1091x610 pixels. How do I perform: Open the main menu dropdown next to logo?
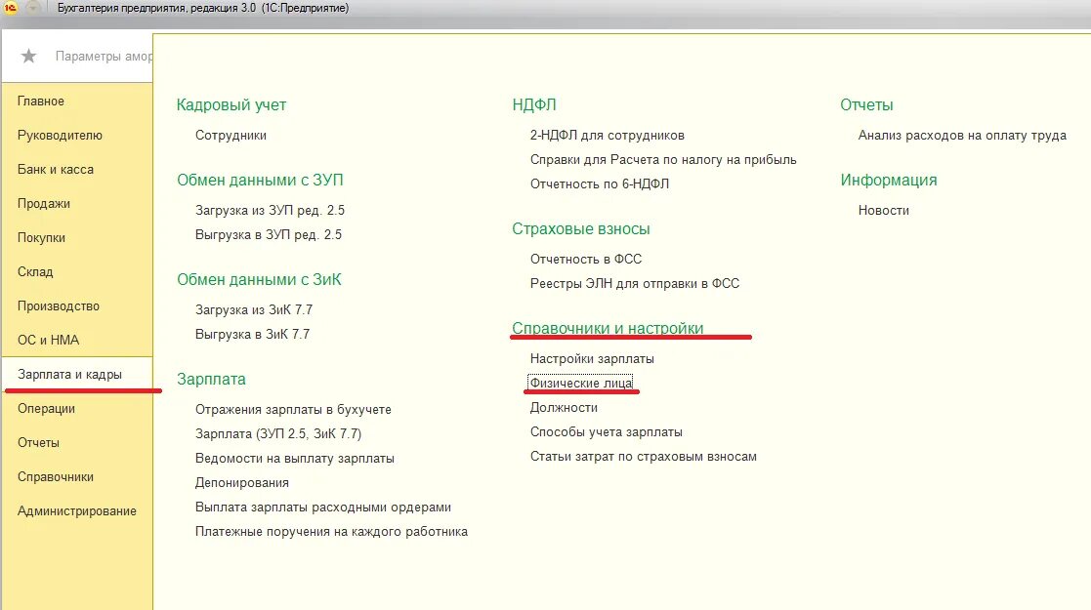(32, 8)
